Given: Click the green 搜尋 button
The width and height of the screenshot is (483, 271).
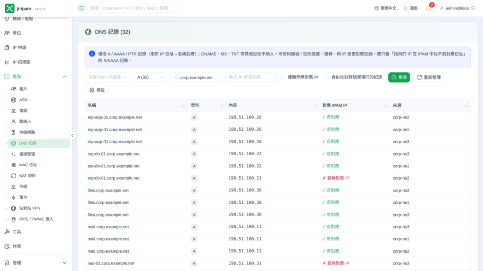Looking at the screenshot, I should click(x=399, y=77).
